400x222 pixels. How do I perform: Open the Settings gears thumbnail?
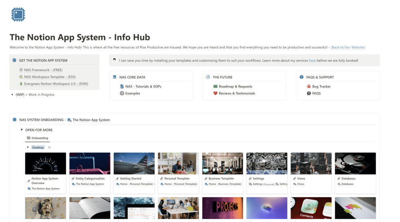point(267,164)
